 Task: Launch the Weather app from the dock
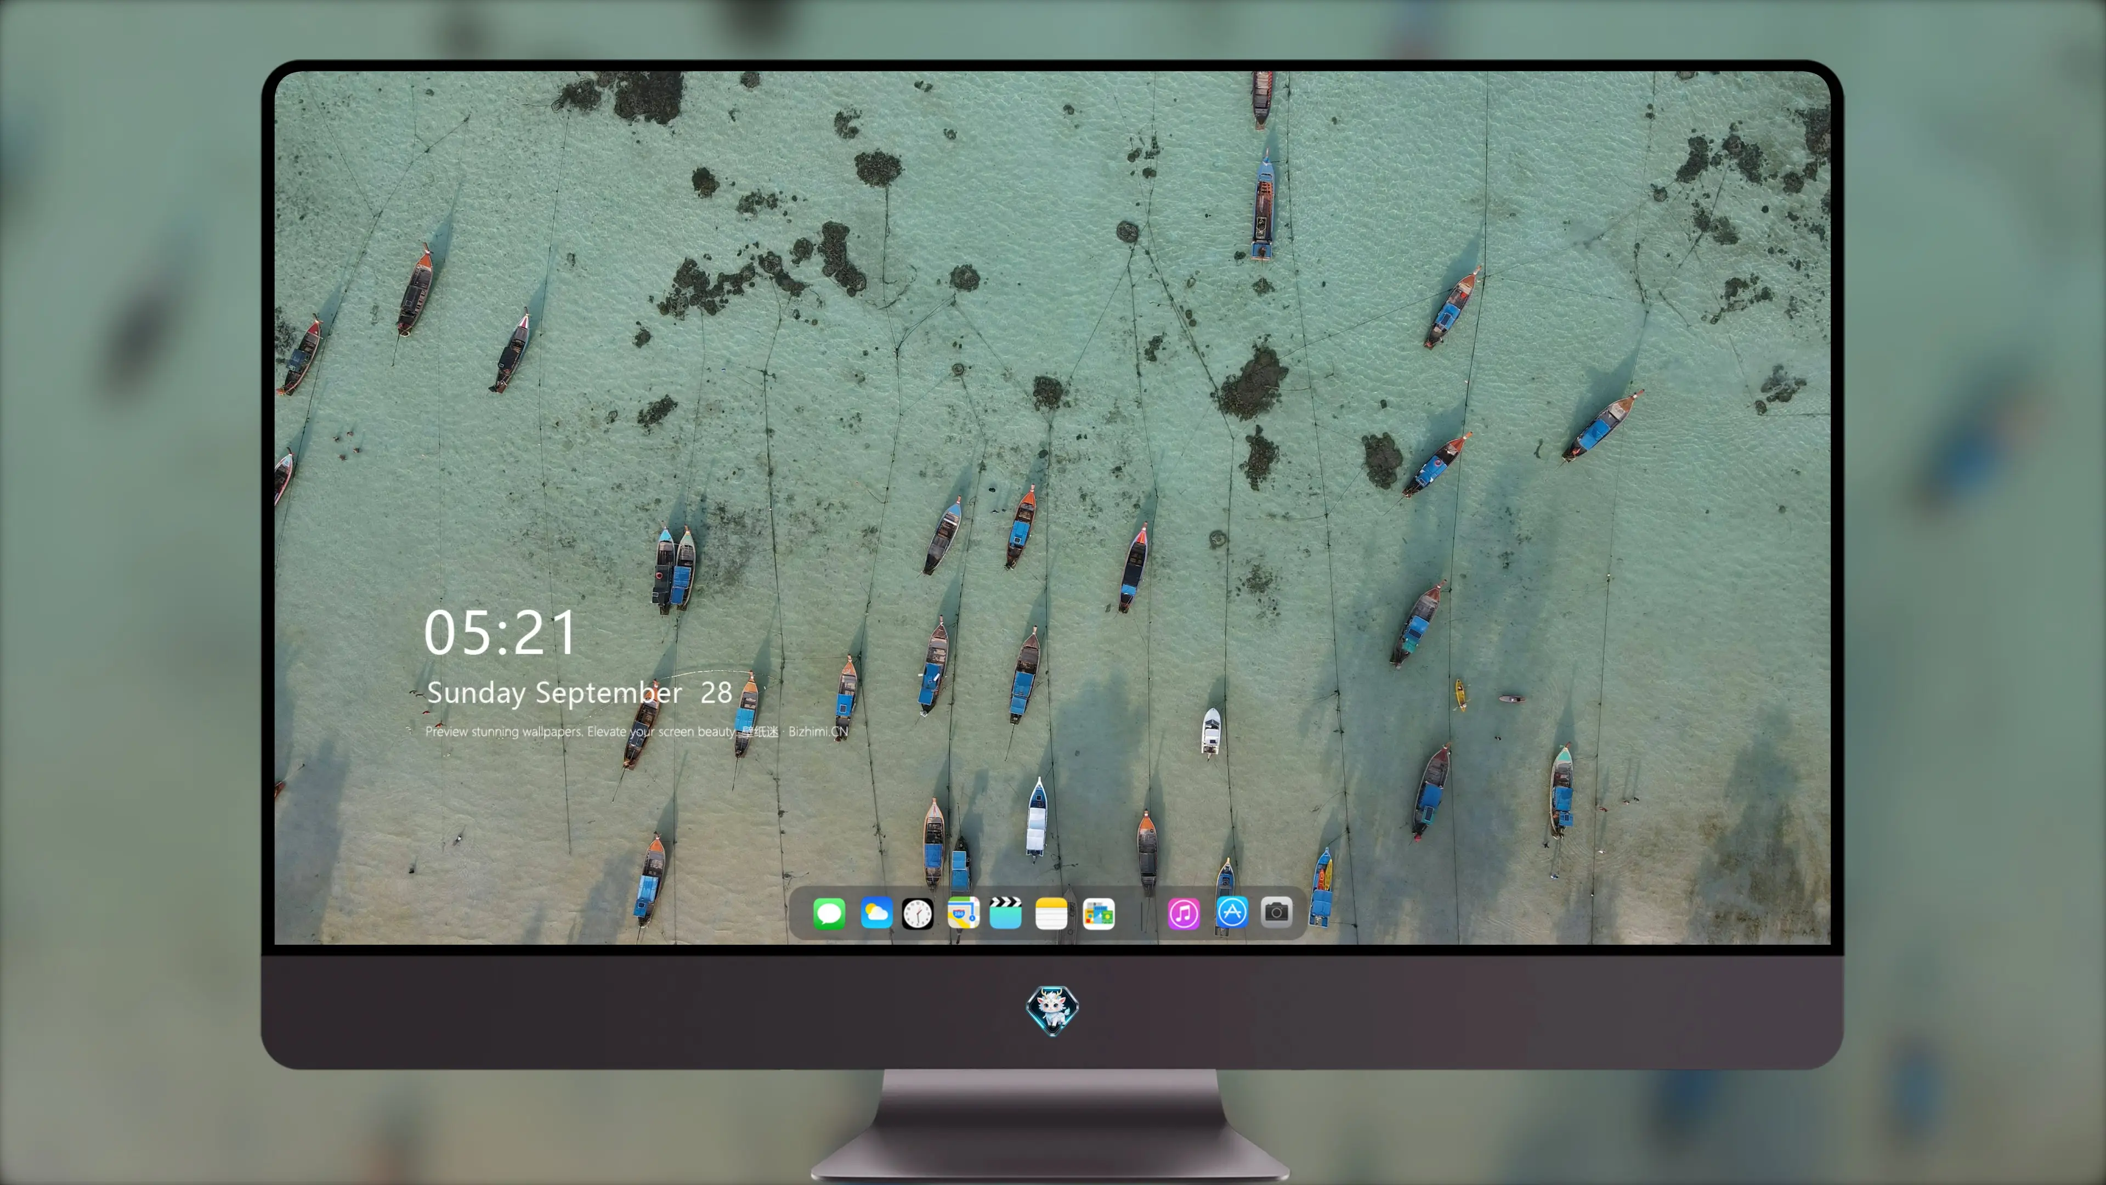876,913
